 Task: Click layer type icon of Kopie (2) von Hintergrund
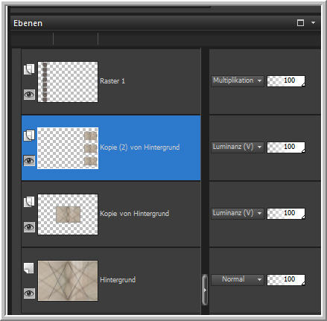[29, 136]
